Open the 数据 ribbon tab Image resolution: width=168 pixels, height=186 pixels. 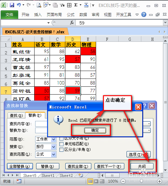coord(83,14)
